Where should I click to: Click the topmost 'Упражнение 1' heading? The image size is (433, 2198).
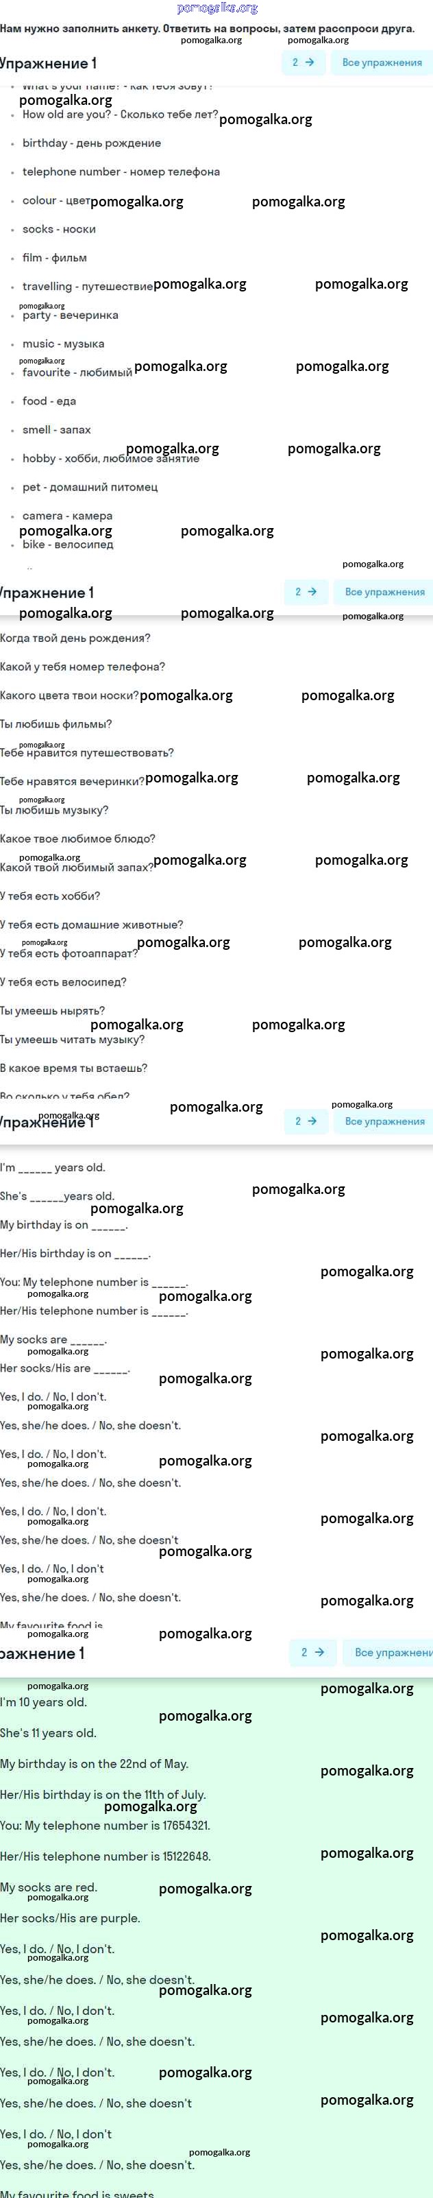[48, 63]
